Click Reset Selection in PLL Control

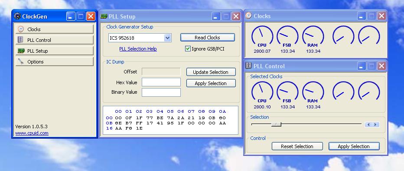[x=297, y=146]
